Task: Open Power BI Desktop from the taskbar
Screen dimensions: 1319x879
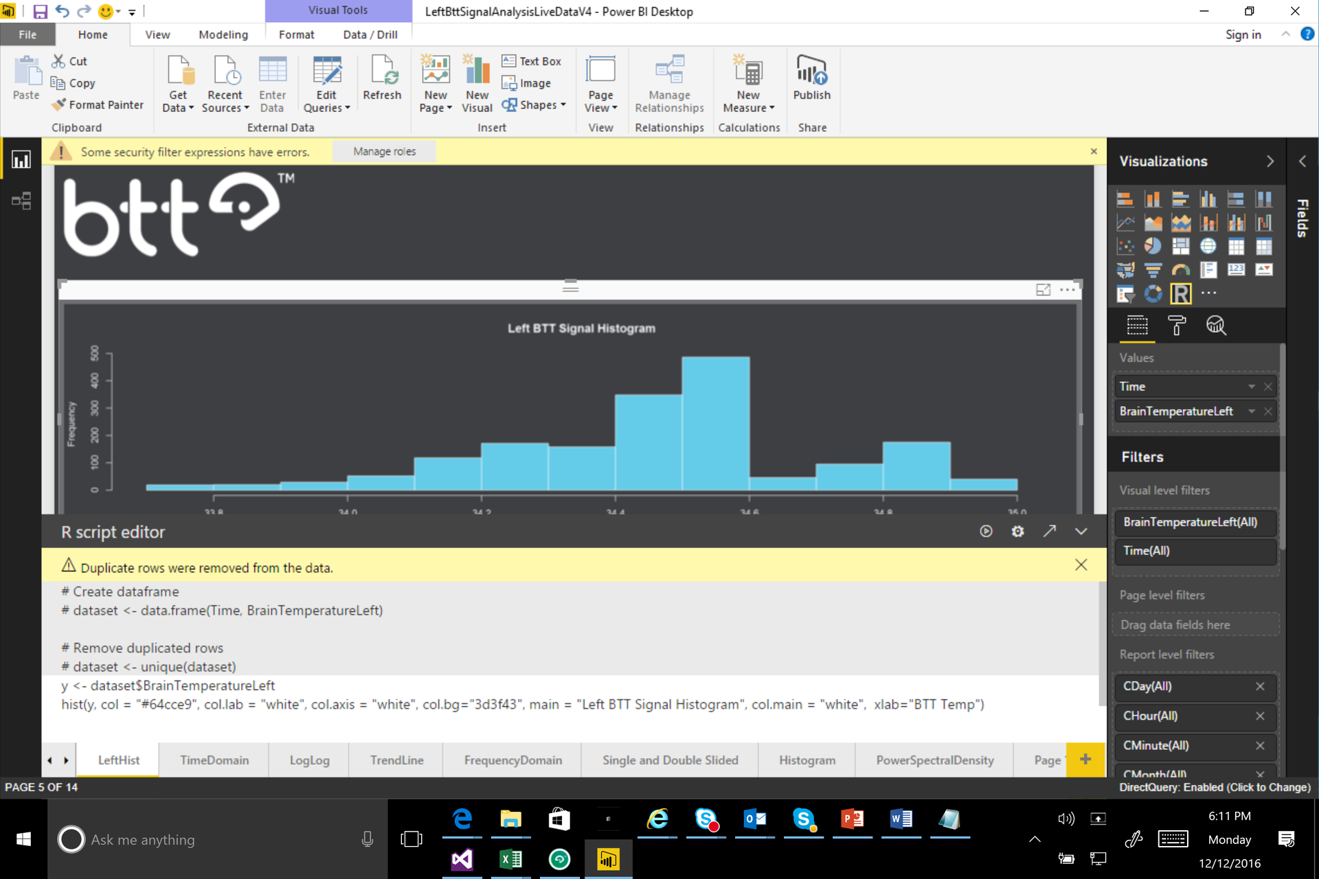Action: [609, 859]
